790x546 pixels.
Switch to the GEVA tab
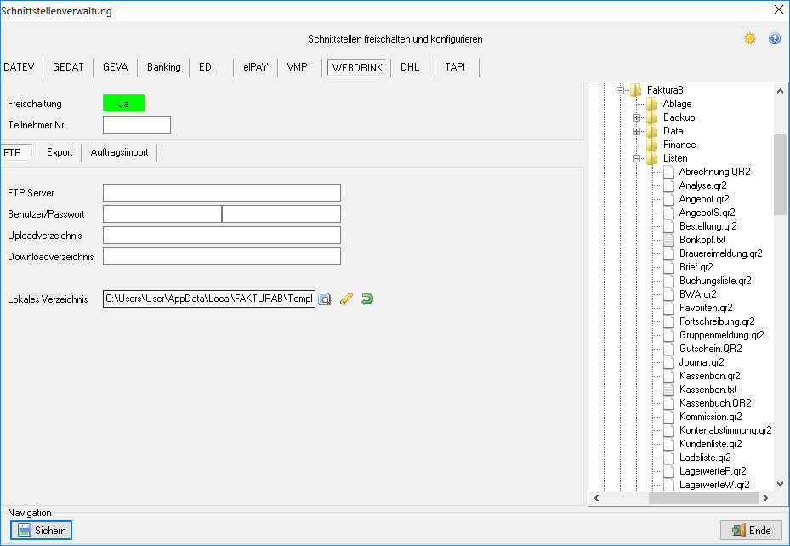[x=116, y=67]
